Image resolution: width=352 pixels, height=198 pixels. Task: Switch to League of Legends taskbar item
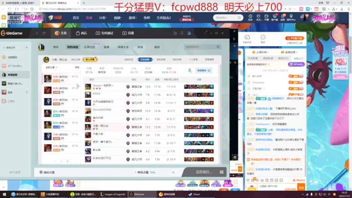pyautogui.click(x=113, y=194)
